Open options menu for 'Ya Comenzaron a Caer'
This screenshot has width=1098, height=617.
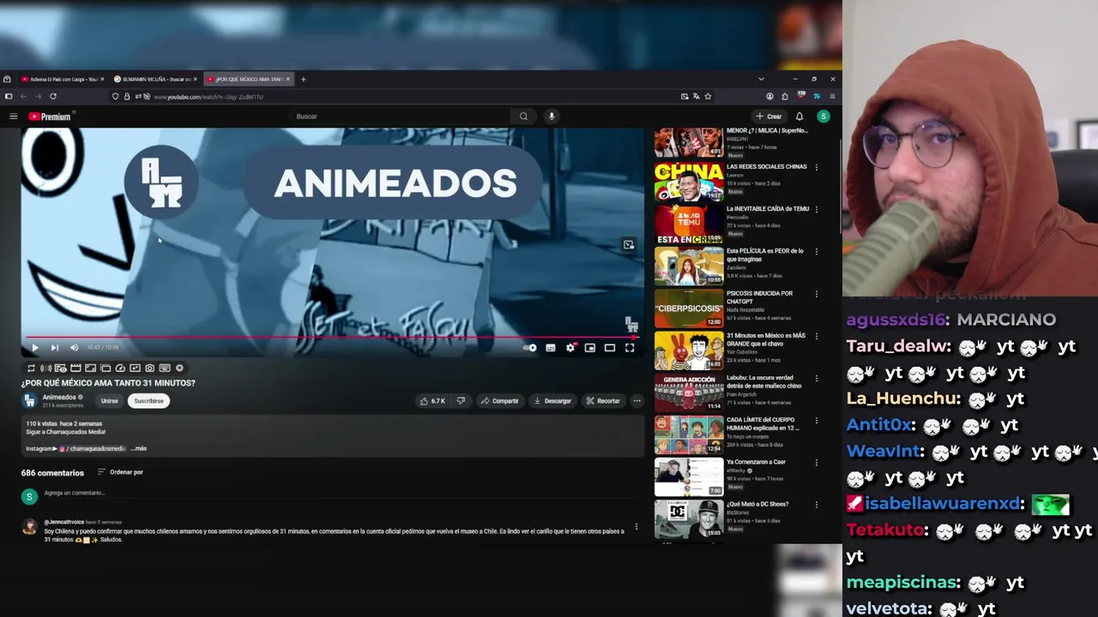tap(816, 463)
